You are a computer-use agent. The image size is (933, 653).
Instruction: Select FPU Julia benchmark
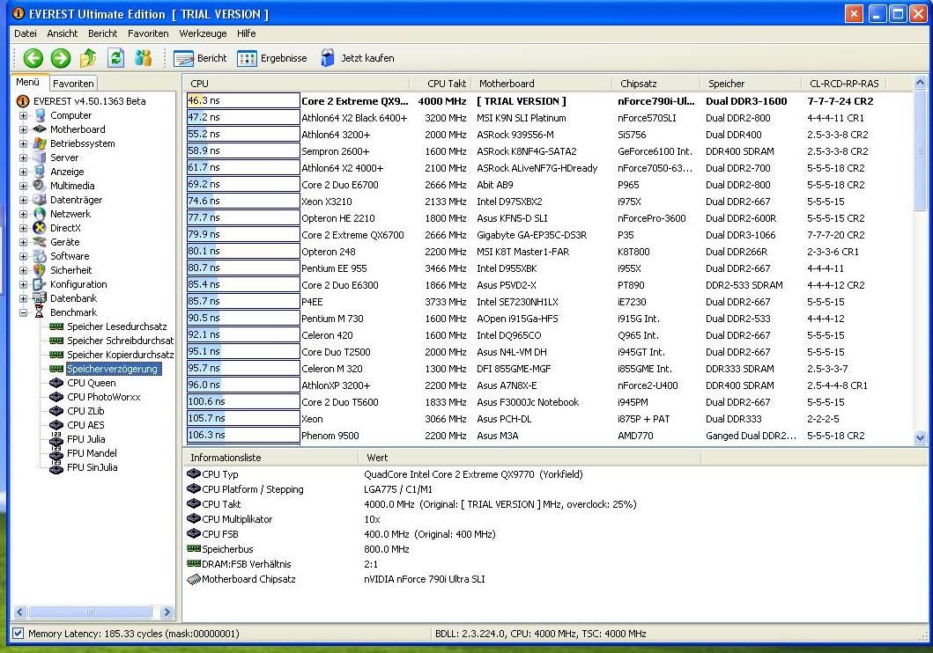click(85, 439)
